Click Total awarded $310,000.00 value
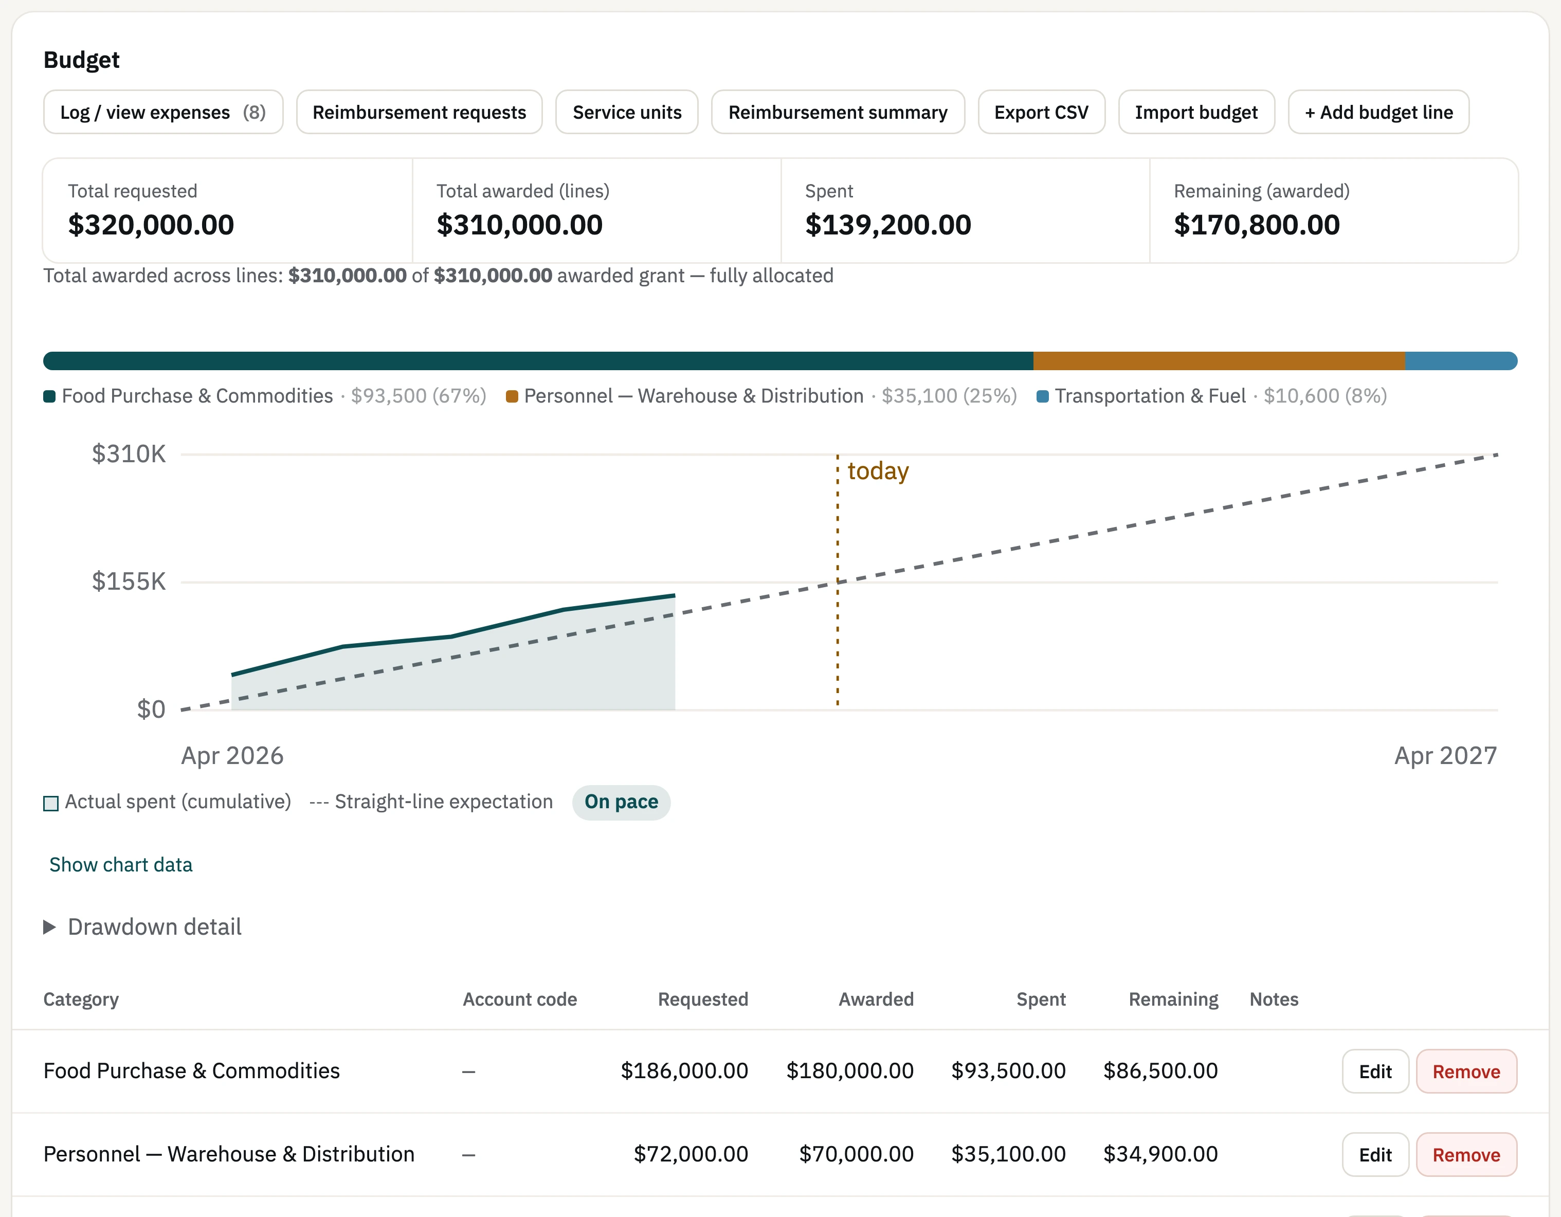This screenshot has width=1561, height=1217. 520,225
